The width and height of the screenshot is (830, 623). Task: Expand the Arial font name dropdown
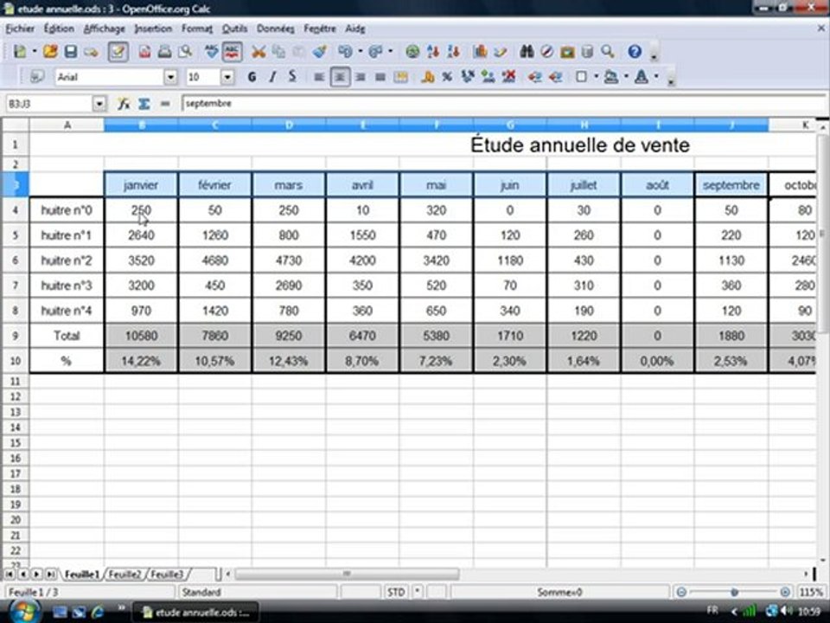[x=170, y=77]
